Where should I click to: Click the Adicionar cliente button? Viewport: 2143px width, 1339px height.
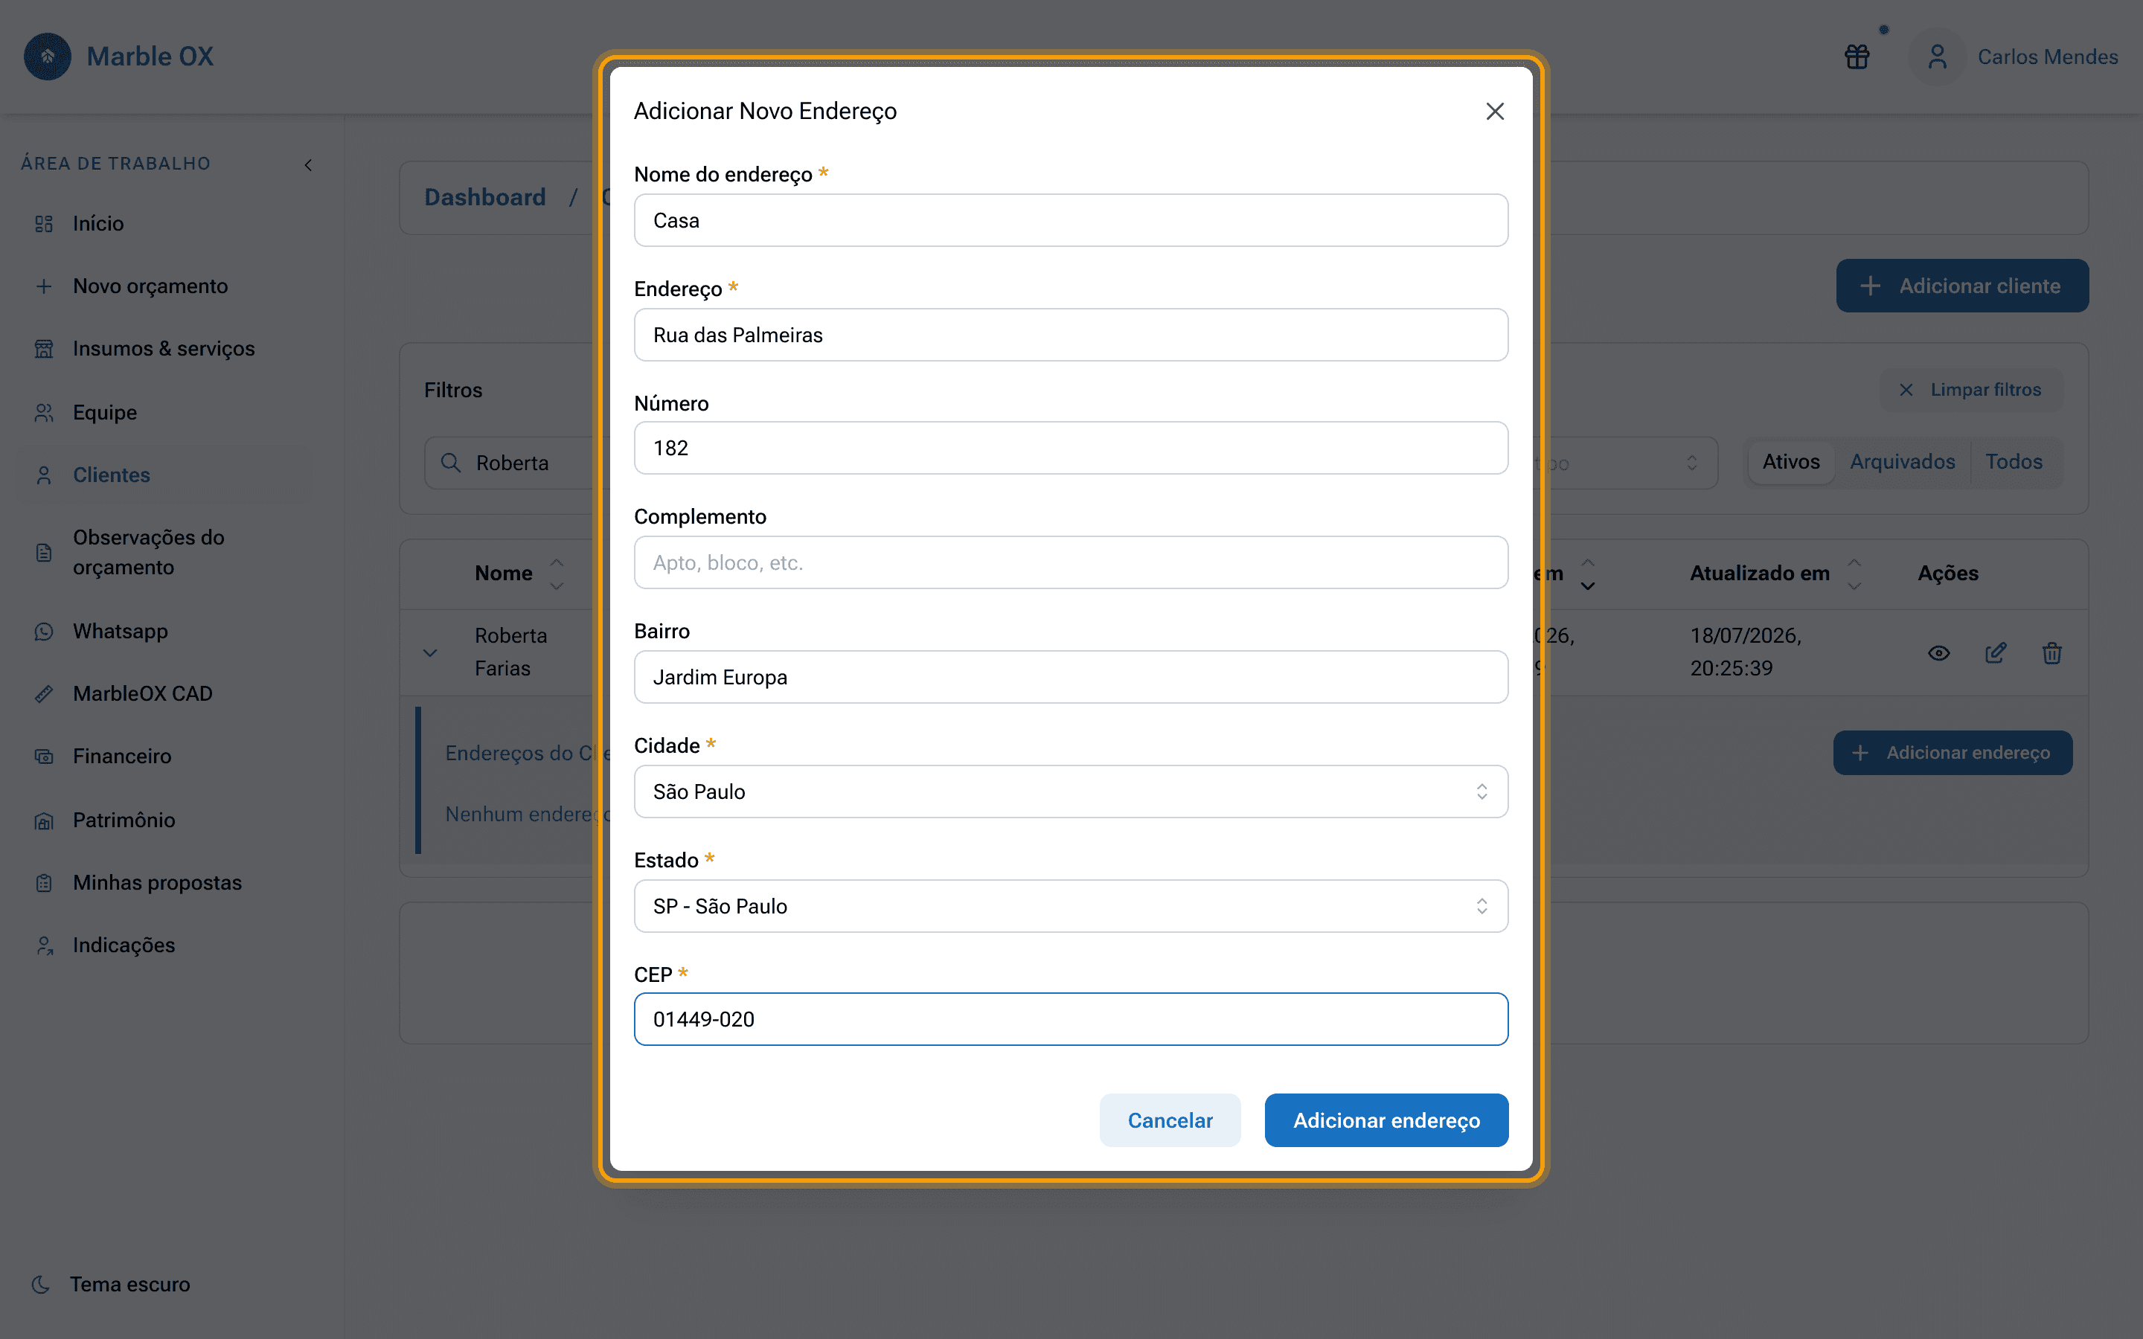[x=1962, y=286]
